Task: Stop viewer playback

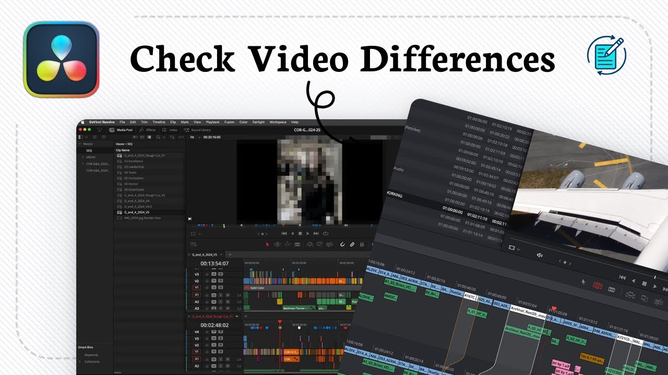Action: tap(300, 233)
